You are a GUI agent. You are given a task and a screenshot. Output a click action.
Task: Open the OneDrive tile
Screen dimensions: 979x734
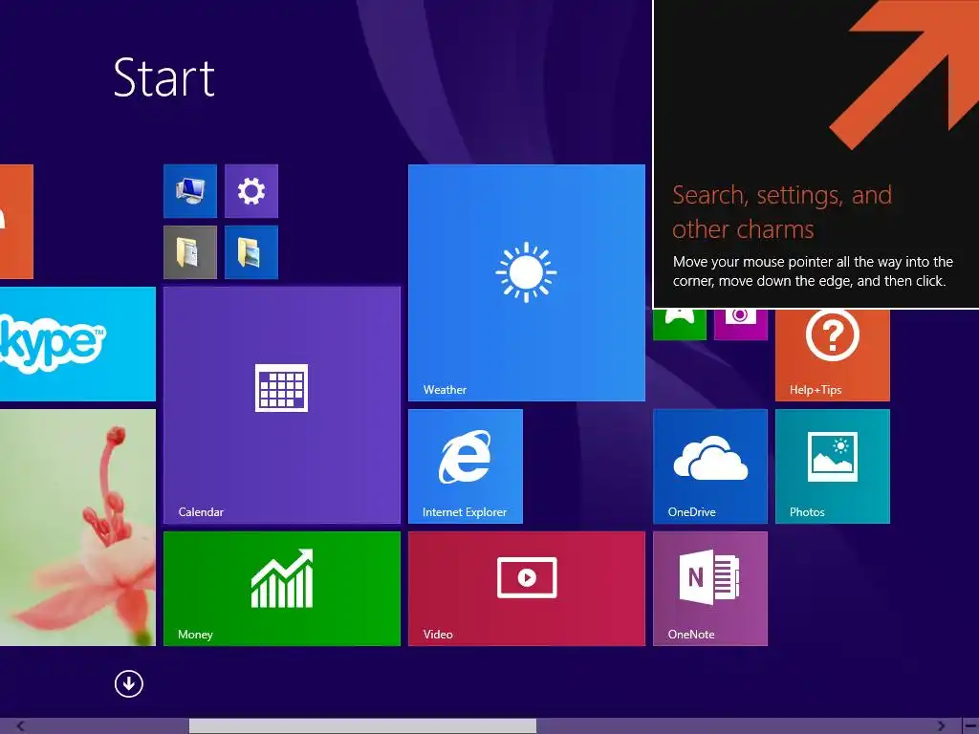710,466
